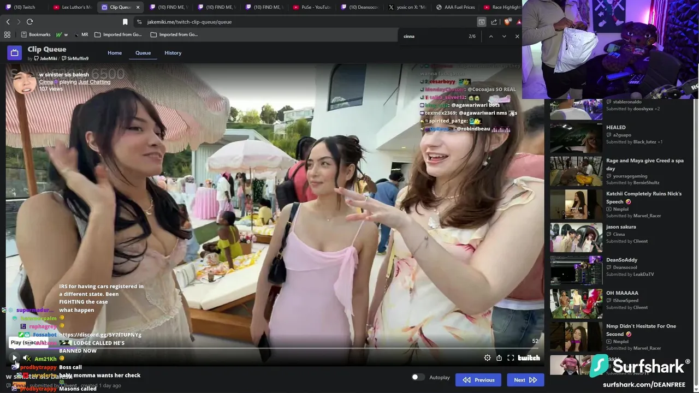The image size is (699, 393).
Task: Open the JakeMiki GitHub link
Action: pos(45,58)
